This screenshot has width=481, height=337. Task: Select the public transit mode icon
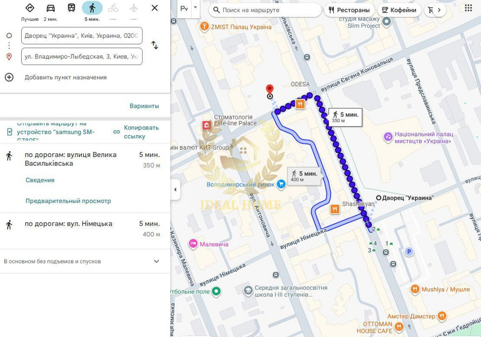[x=71, y=8]
